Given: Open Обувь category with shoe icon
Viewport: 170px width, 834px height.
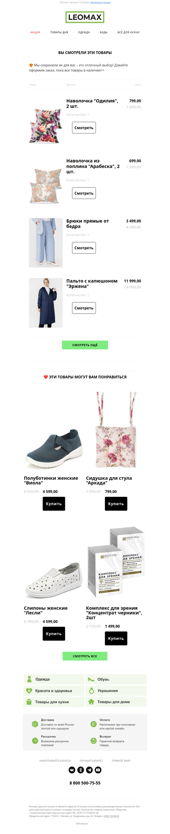Looking at the screenshot, I should [116, 679].
